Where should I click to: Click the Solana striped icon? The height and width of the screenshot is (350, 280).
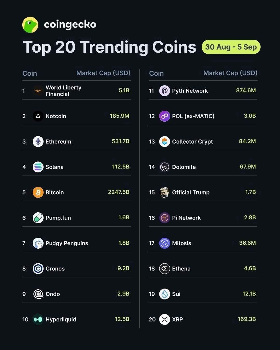(x=38, y=167)
